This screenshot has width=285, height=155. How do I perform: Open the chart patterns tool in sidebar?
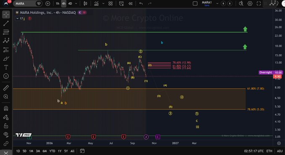(6, 41)
